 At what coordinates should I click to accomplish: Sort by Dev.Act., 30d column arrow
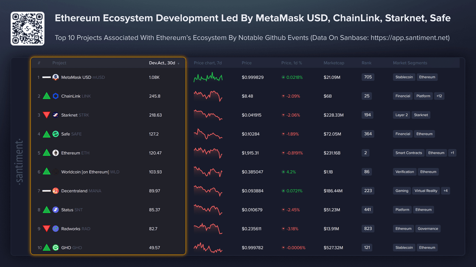coord(178,63)
